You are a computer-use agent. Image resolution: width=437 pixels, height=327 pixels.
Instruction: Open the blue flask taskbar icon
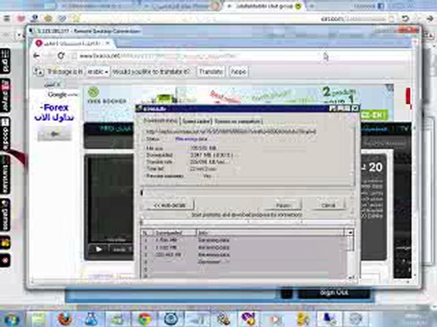coord(91,319)
